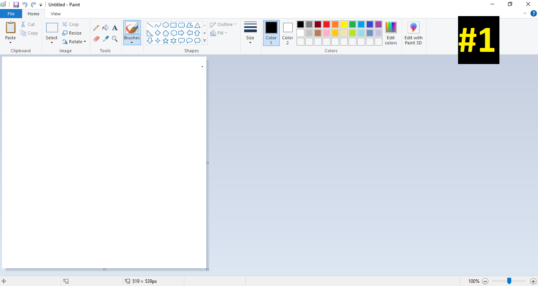The width and height of the screenshot is (538, 286).
Task: Open the File menu
Action: coord(11,14)
